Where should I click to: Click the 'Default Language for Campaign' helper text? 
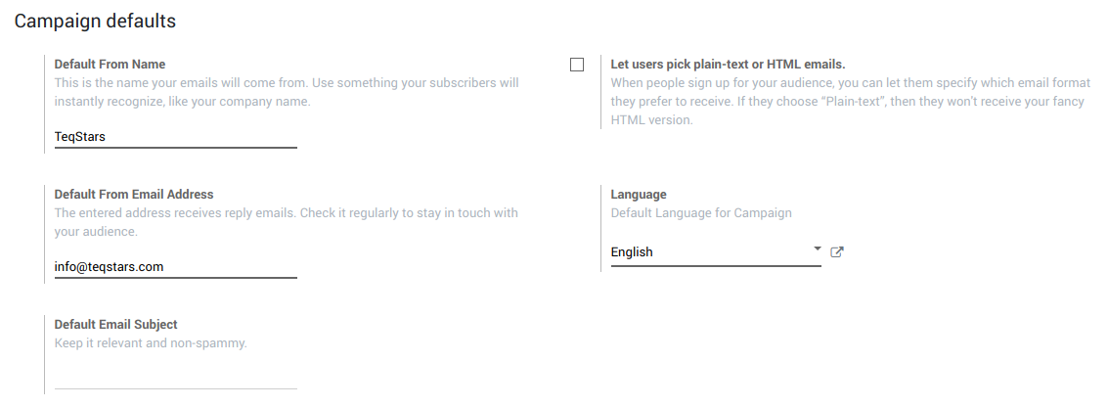(x=701, y=213)
